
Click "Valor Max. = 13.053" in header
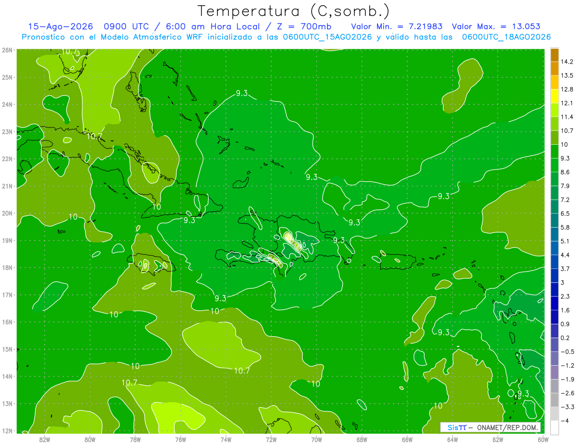coord(496,26)
